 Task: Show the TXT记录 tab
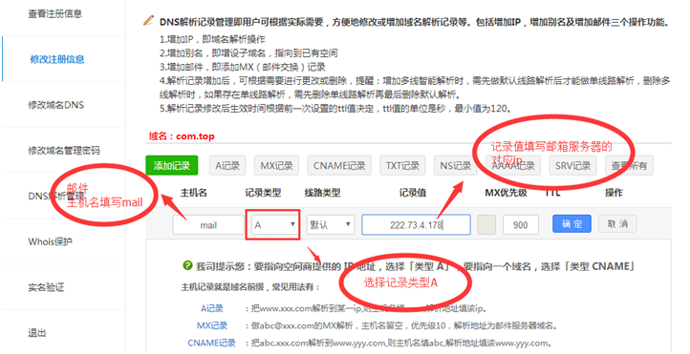402,166
